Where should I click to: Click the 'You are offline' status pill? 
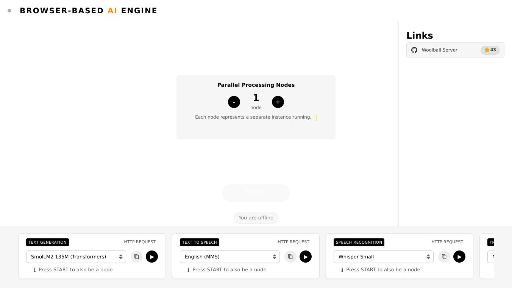pyautogui.click(x=256, y=218)
